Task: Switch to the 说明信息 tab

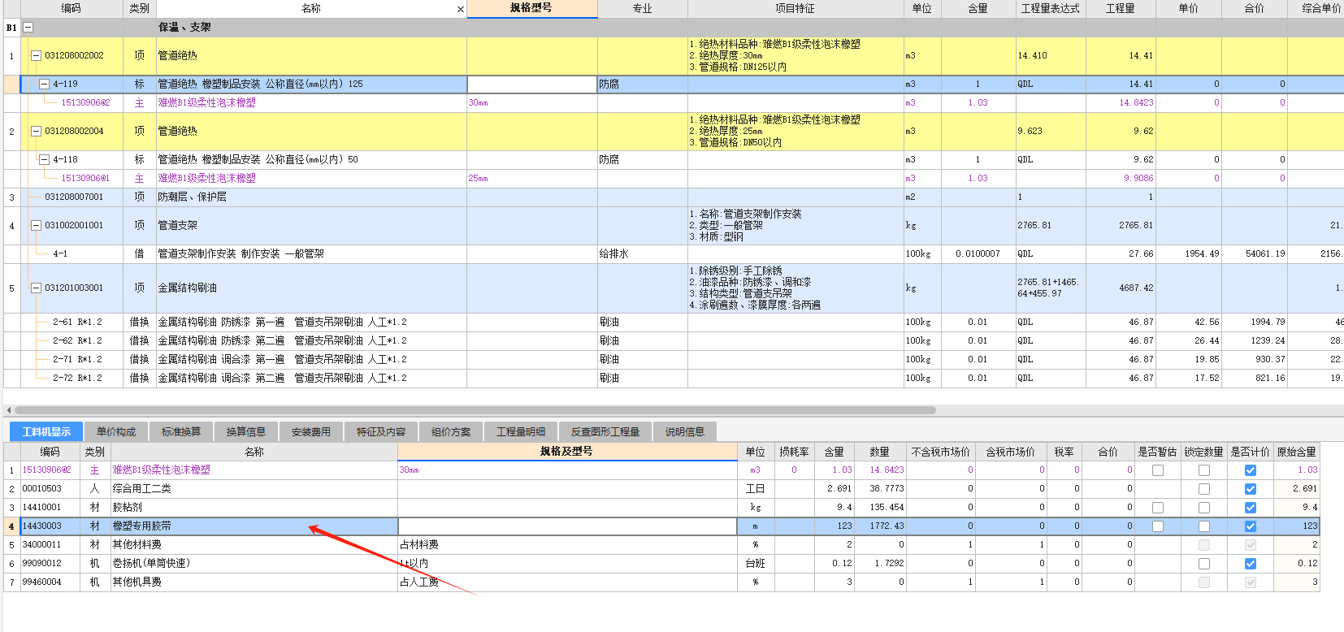Action: [685, 431]
